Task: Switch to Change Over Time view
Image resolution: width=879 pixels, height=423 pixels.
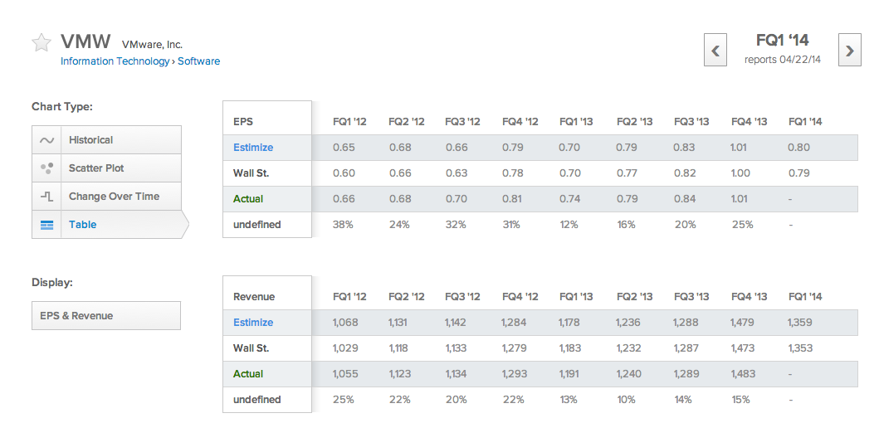Action: pyautogui.click(x=106, y=196)
